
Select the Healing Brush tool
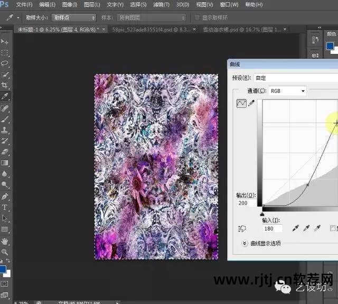pyautogui.click(x=5, y=108)
